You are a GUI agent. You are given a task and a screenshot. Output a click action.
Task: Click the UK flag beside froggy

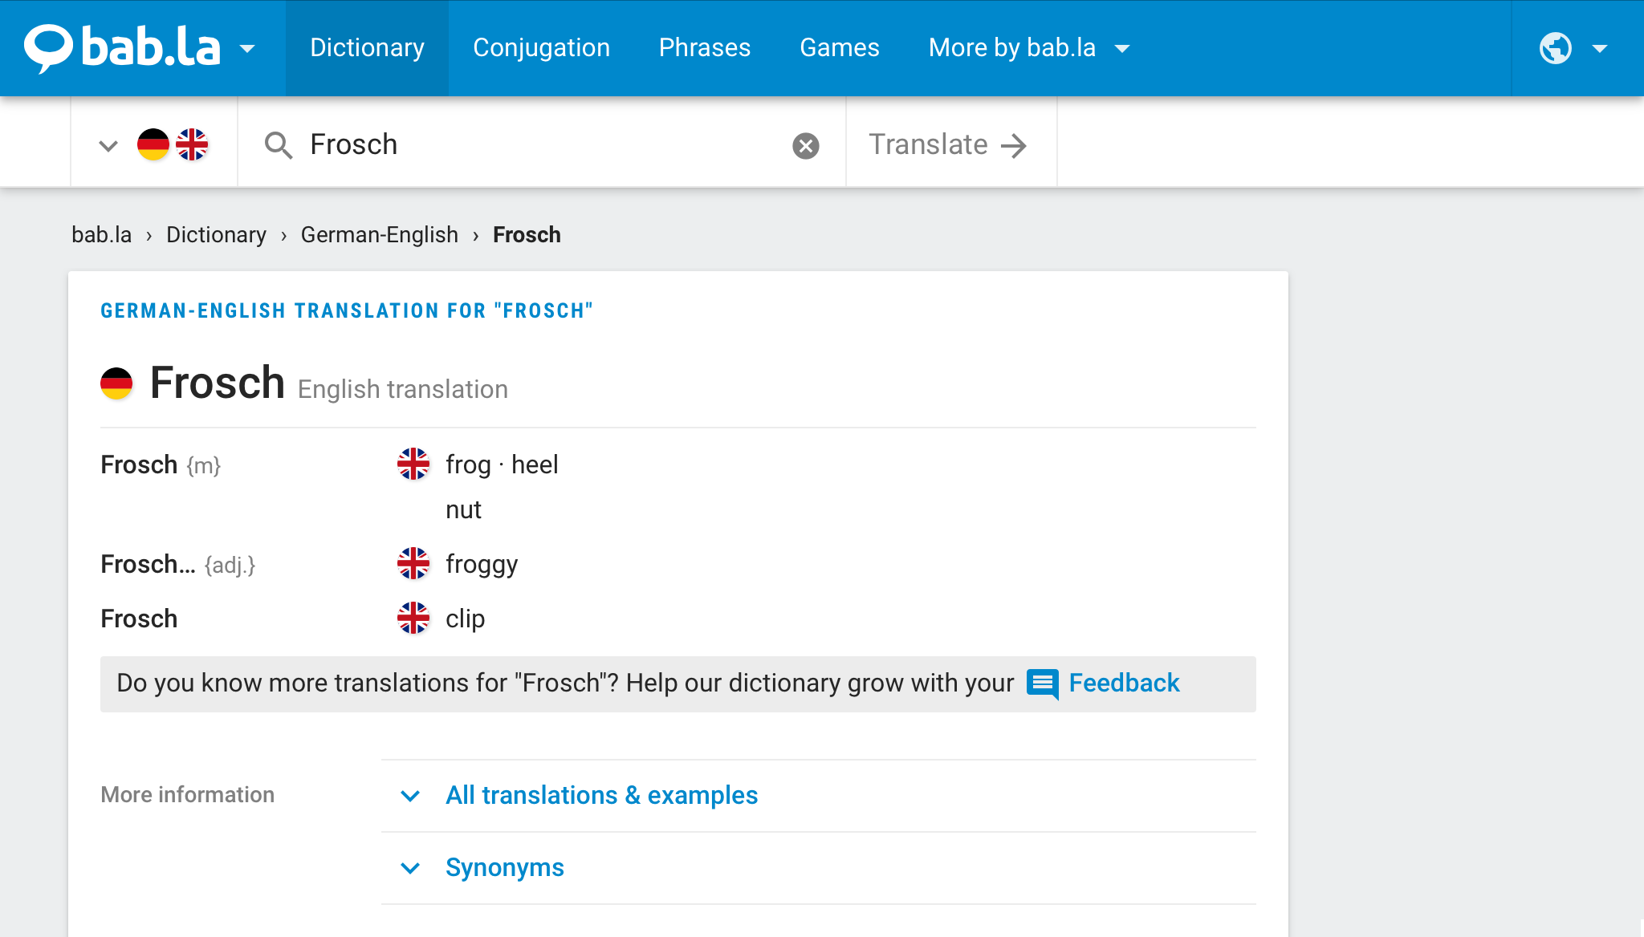[x=413, y=563]
